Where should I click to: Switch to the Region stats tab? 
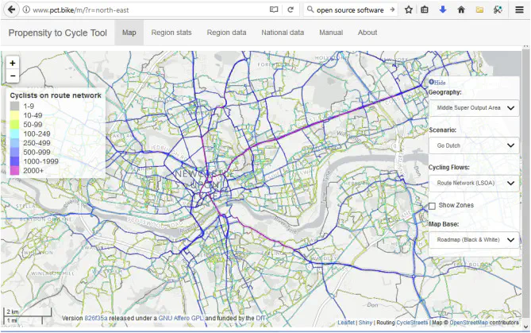172,33
